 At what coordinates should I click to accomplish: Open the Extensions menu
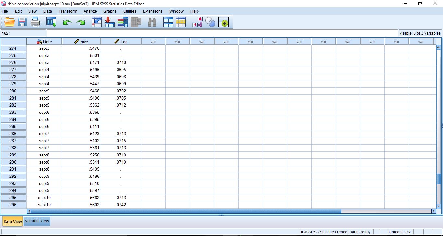click(153, 11)
